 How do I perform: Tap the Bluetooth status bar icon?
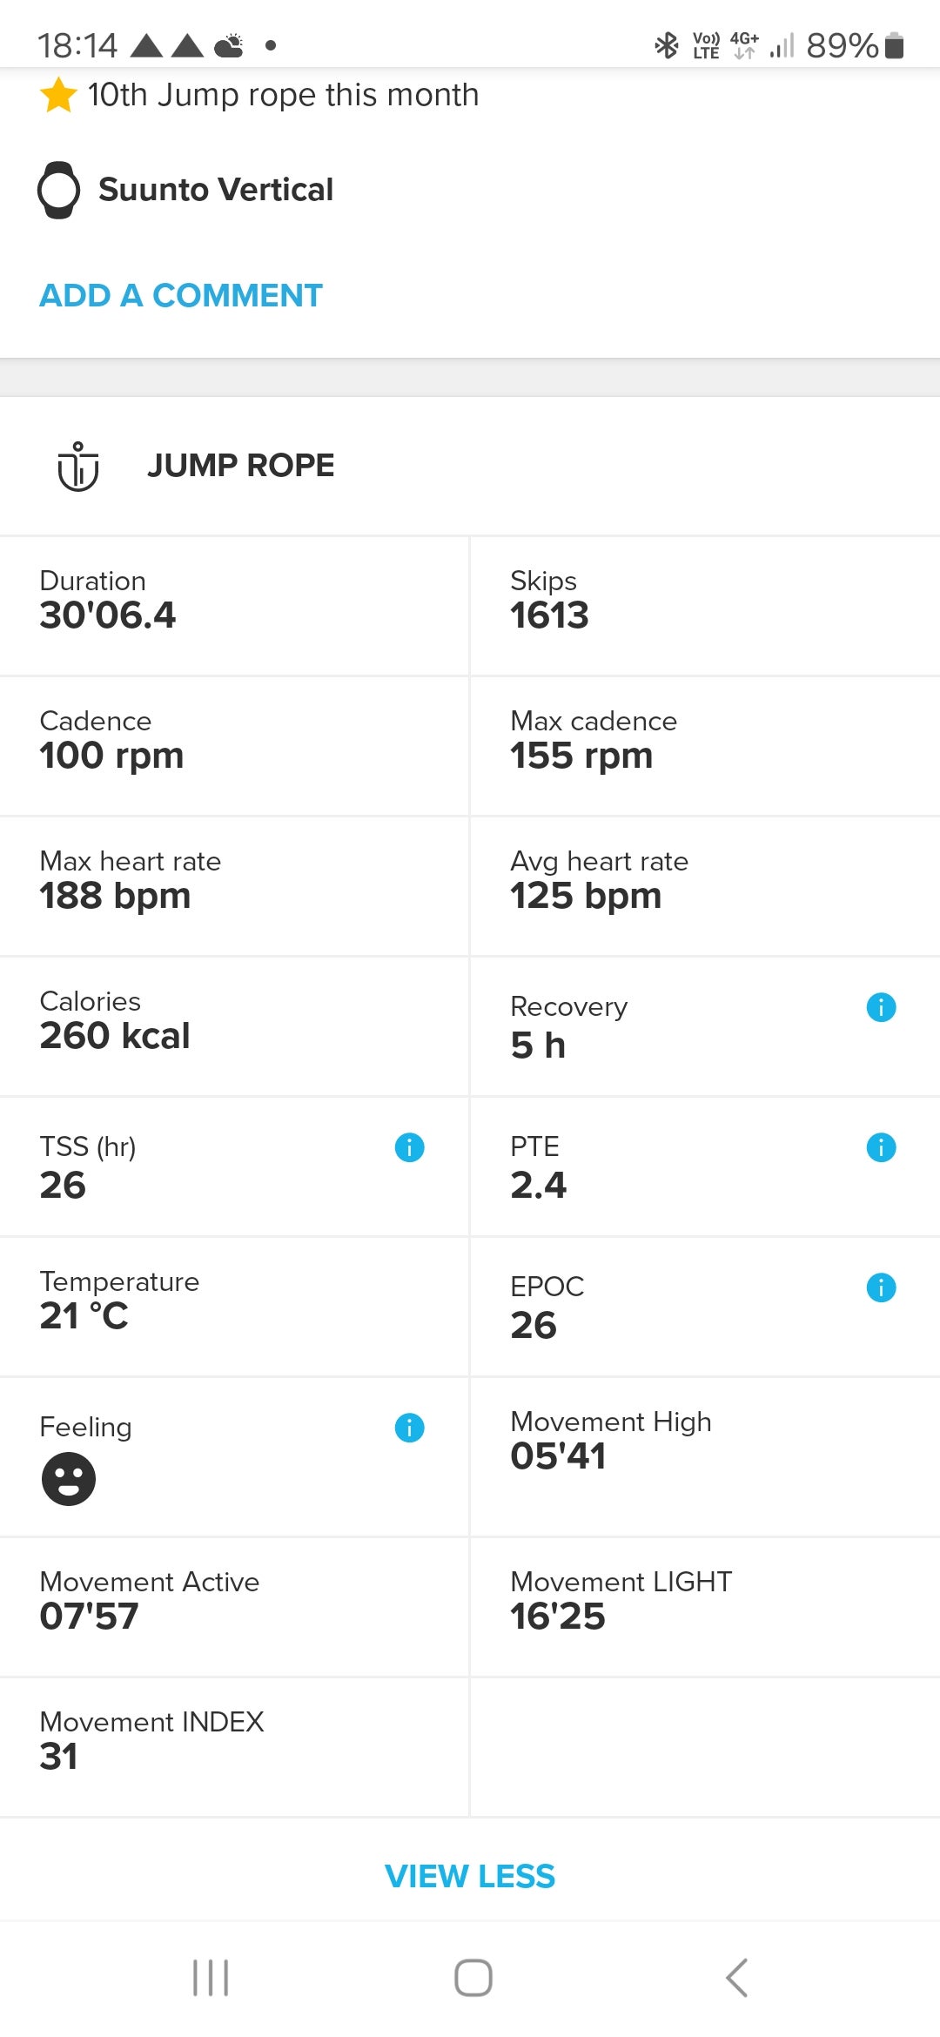667,45
